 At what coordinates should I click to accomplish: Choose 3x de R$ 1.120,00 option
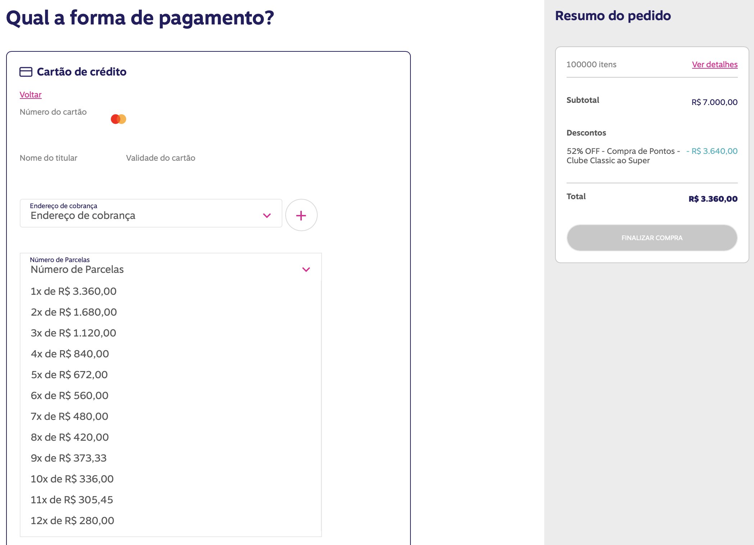coord(170,333)
